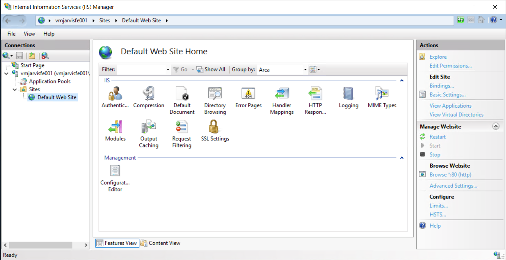Select Start Page in Connections tree
Image resolution: width=506 pixels, height=260 pixels.
pyautogui.click(x=32, y=65)
